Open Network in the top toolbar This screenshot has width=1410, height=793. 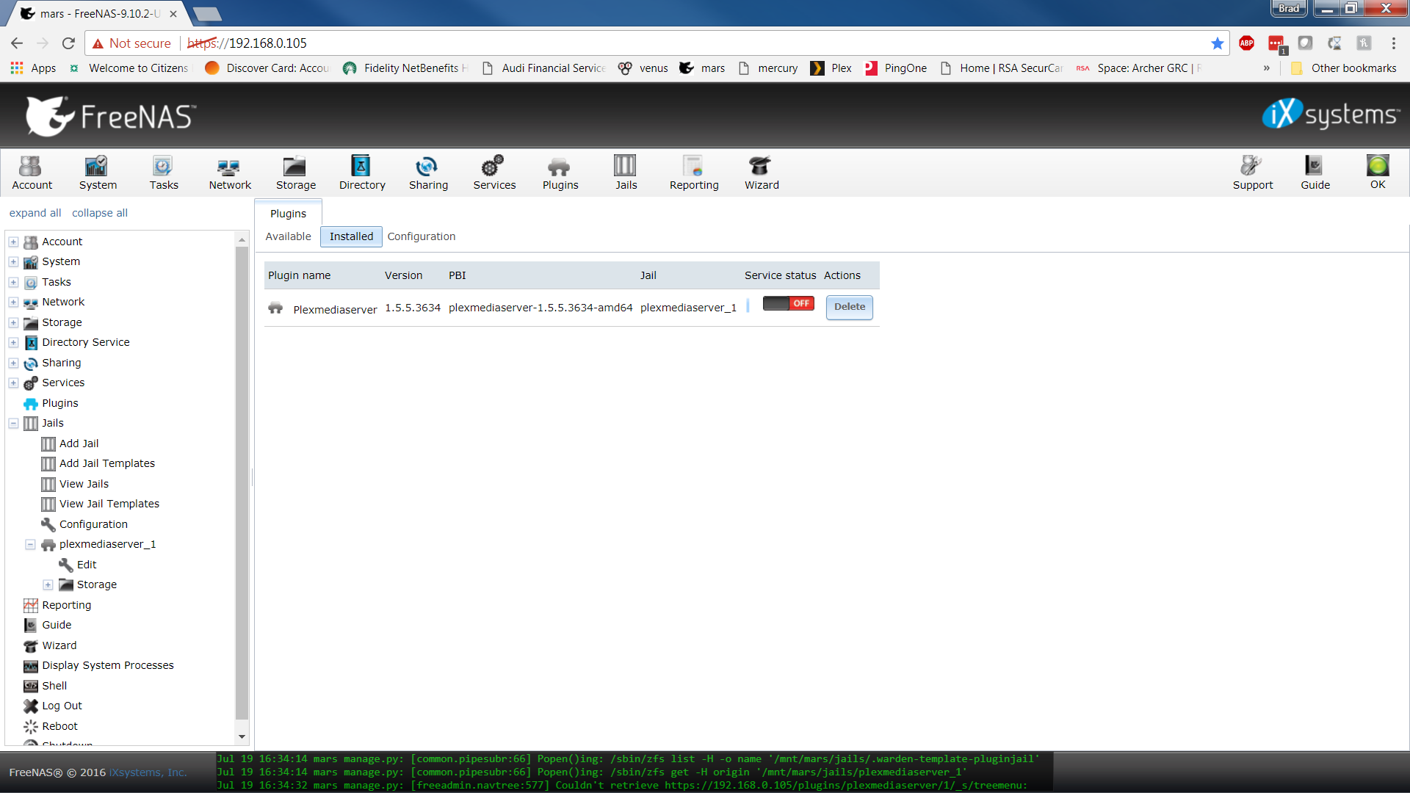click(x=230, y=173)
